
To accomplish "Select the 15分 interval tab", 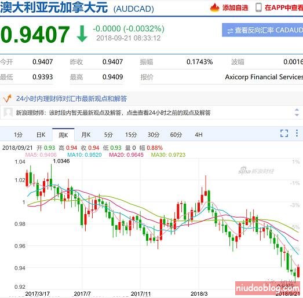I will pyautogui.click(x=131, y=134).
